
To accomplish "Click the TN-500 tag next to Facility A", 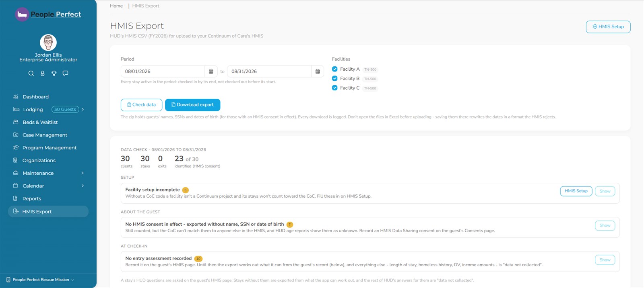I will 370,69.
